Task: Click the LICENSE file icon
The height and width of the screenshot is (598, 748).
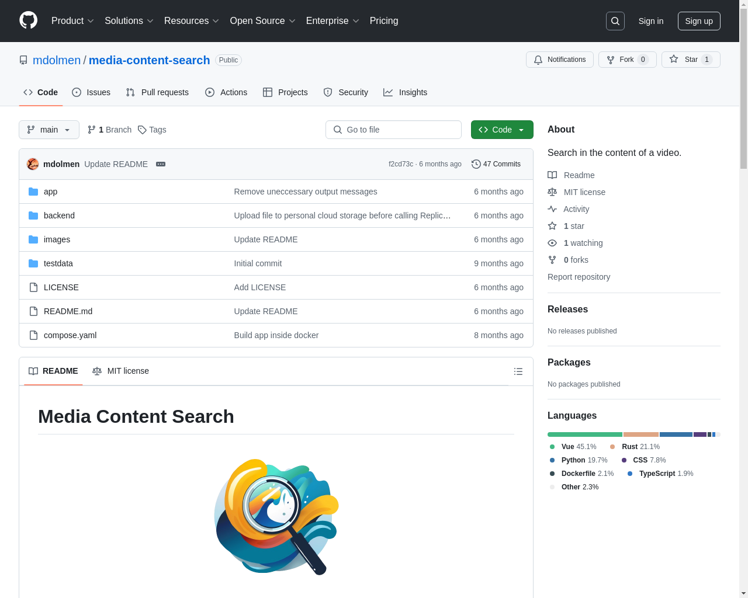Action: 33,287
